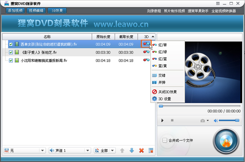Take a snapshot with camera icon

click(x=202, y=121)
